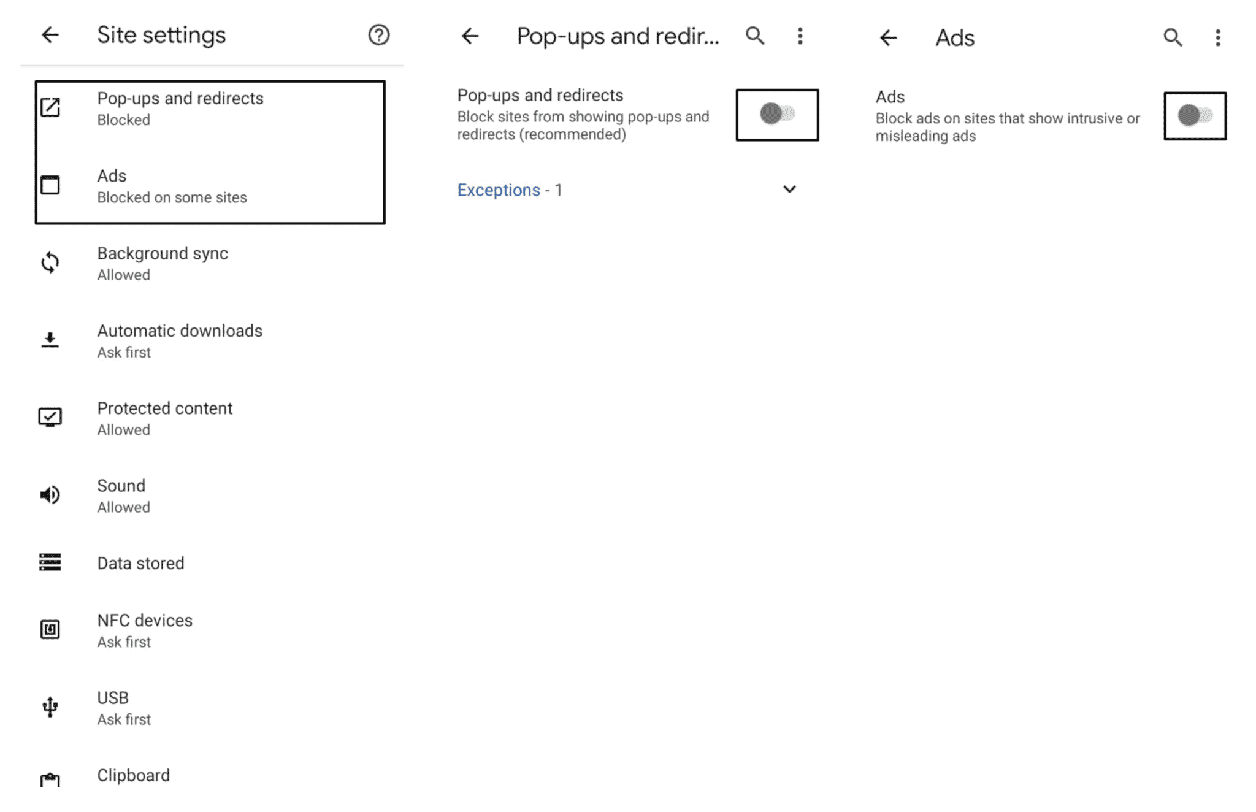This screenshot has height=812, width=1256.
Task: Click the Background sync icon
Action: [50, 262]
